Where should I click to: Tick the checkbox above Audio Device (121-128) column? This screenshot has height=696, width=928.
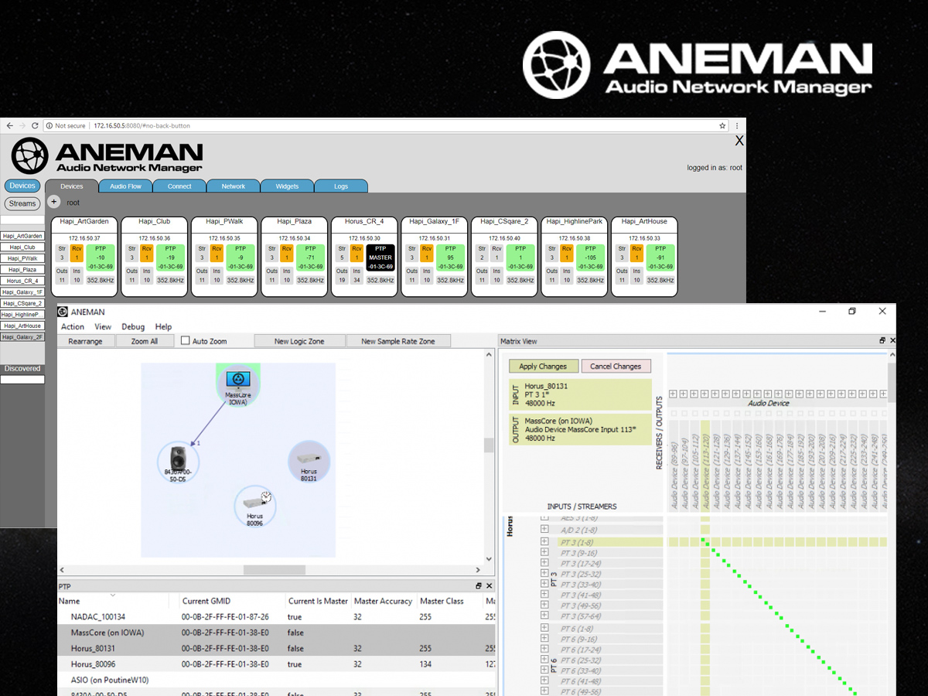click(715, 415)
